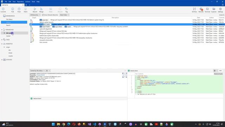Open the All Branches dropdown

[35, 15]
